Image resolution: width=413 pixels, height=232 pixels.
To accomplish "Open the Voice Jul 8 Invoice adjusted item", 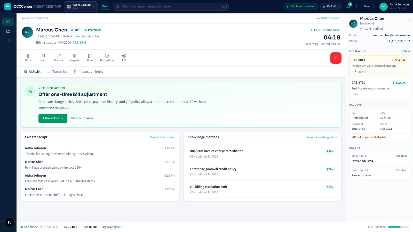I will click(379, 158).
